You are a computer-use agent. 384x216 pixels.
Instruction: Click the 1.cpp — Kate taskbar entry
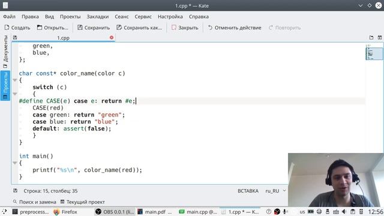pos(240,212)
